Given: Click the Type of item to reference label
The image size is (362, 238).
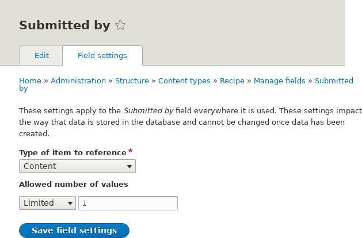Looking at the screenshot, I should [x=73, y=152].
